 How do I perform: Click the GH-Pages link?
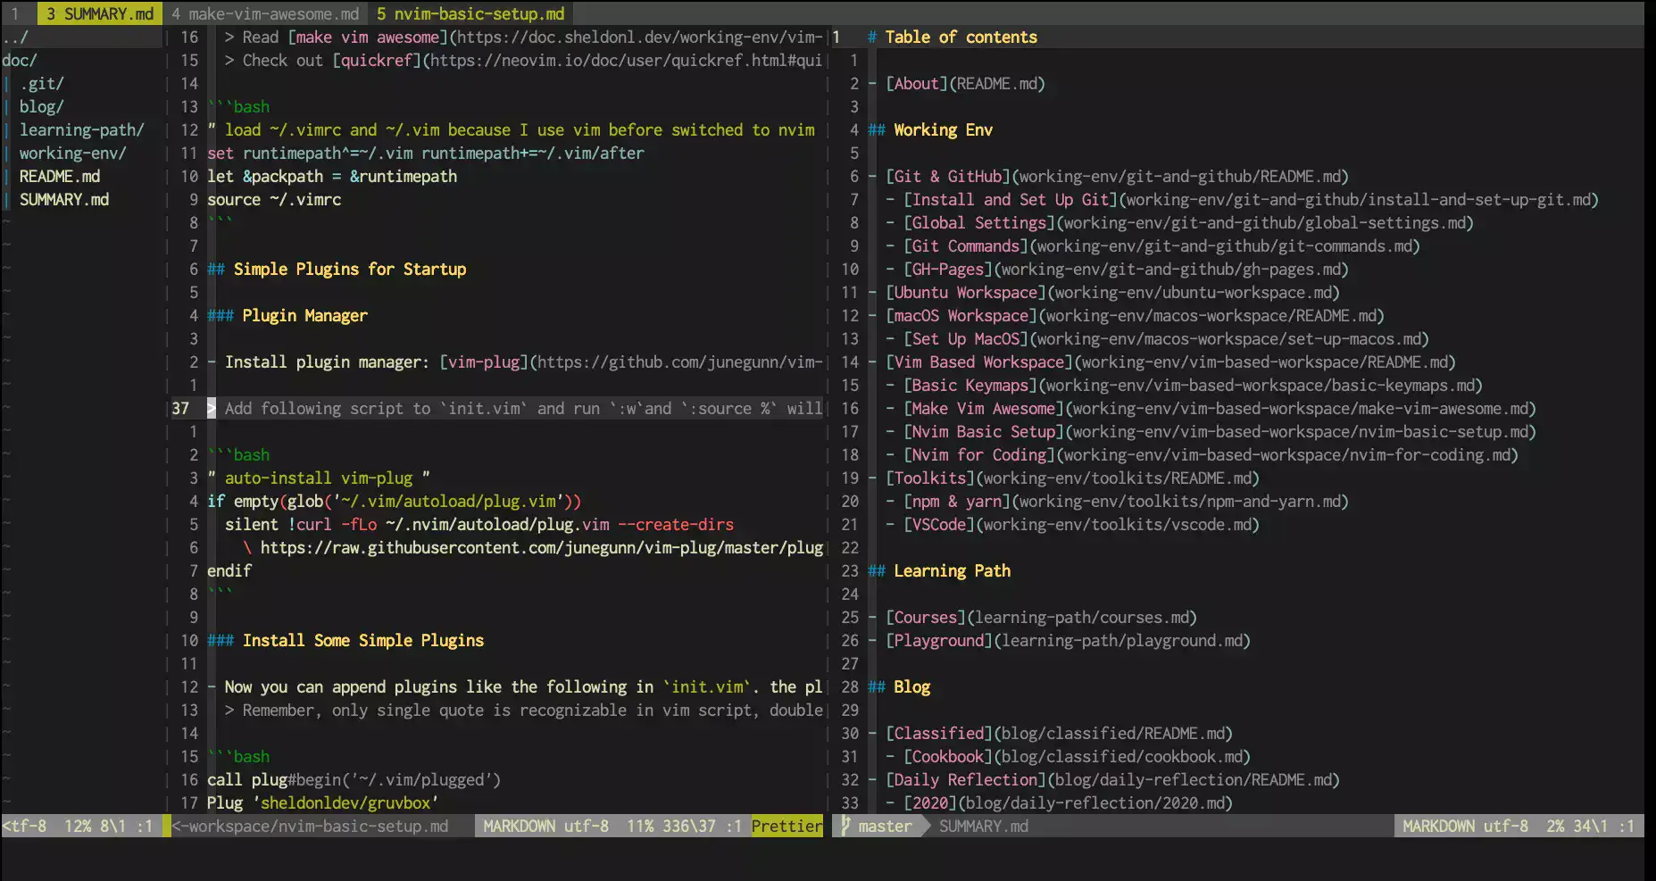[948, 269]
